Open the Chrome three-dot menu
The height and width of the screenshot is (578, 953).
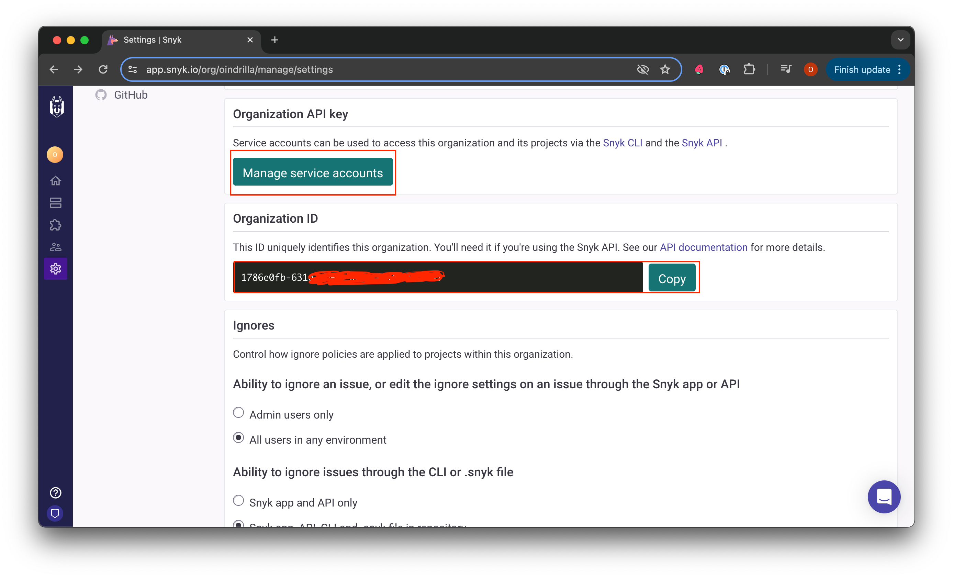pos(900,70)
